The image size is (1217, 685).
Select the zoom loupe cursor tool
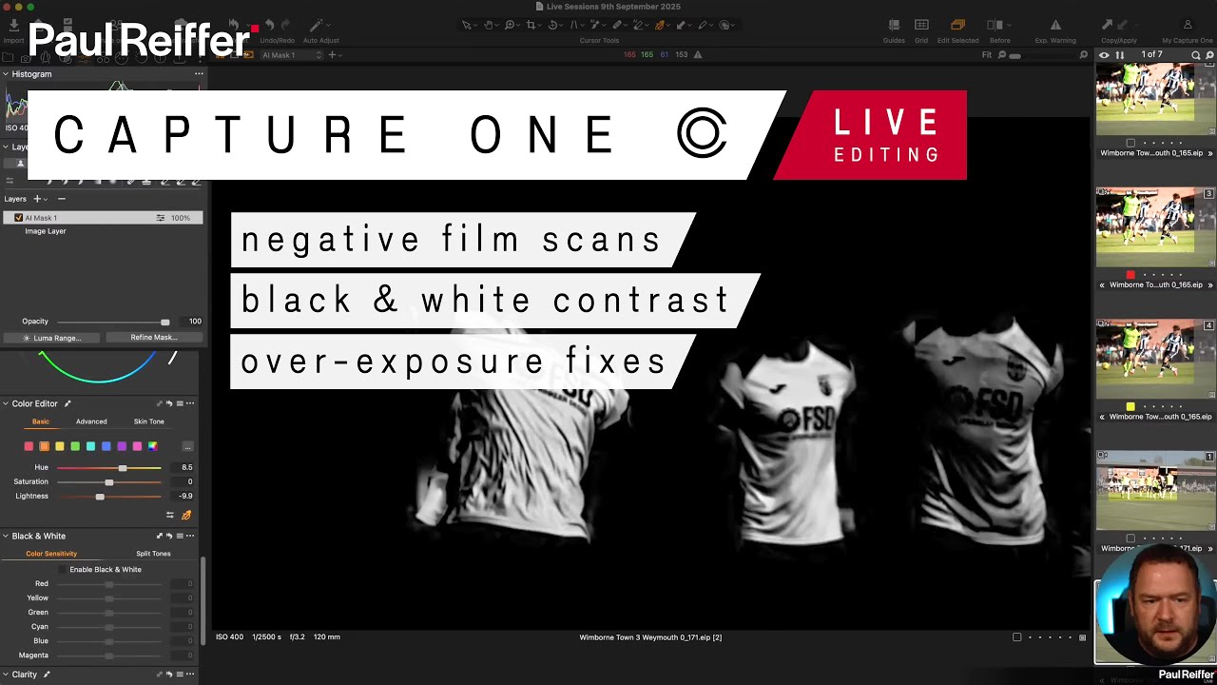(x=511, y=25)
